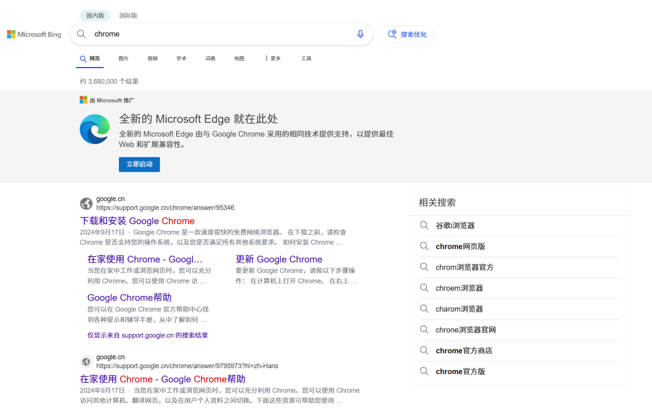
Task: Click the magnifier icon in search box
Action: [x=81, y=34]
